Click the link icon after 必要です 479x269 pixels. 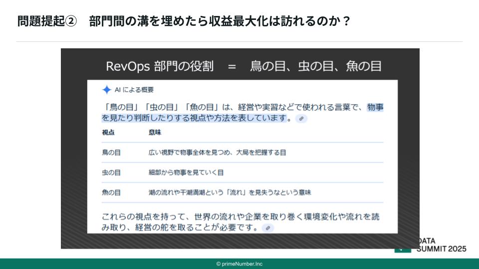(268, 228)
